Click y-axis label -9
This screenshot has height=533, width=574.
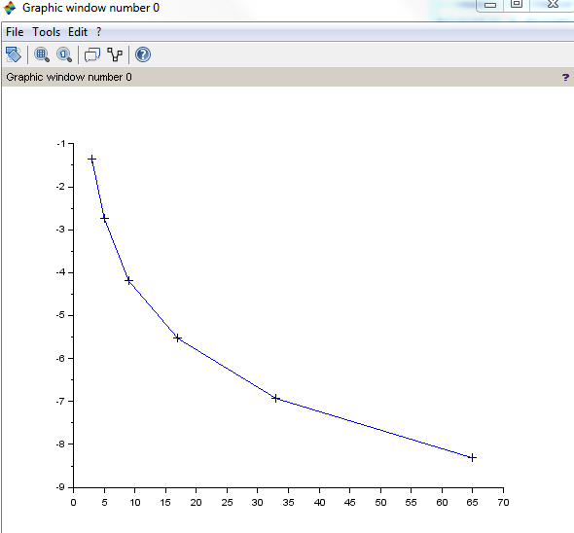(x=60, y=487)
